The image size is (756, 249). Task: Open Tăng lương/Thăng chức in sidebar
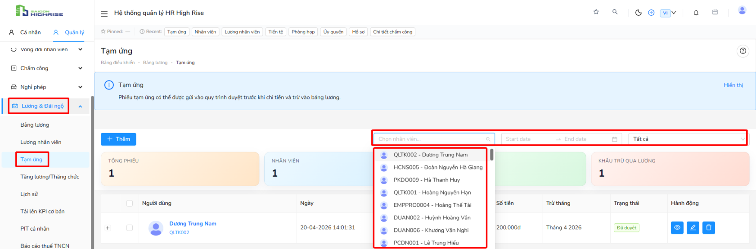pos(49,177)
